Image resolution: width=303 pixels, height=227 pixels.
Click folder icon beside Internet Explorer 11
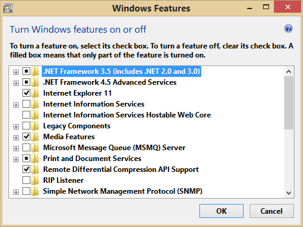pyautogui.click(x=35, y=93)
